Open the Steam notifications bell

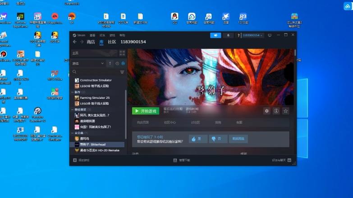[x=228, y=35]
